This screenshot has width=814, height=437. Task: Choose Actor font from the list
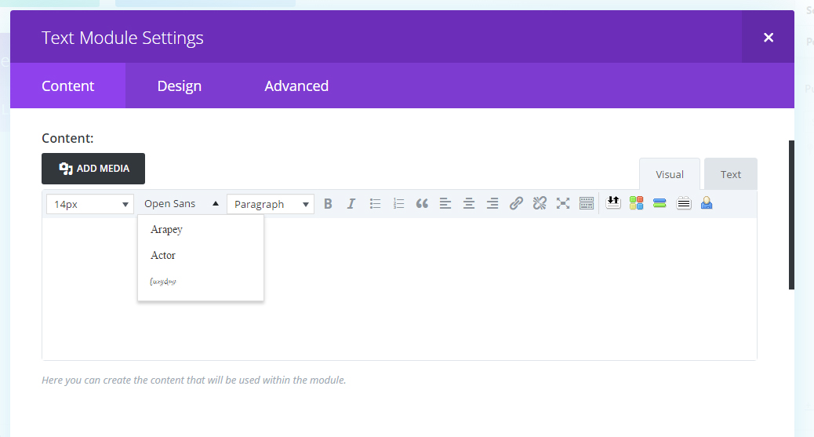[x=163, y=256]
